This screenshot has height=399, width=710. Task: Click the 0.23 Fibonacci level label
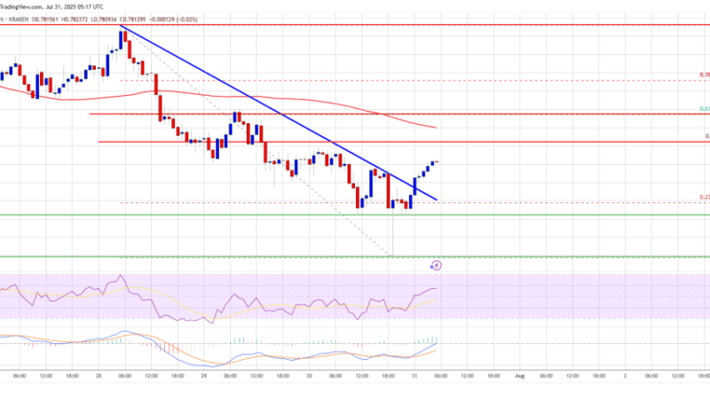(x=705, y=197)
